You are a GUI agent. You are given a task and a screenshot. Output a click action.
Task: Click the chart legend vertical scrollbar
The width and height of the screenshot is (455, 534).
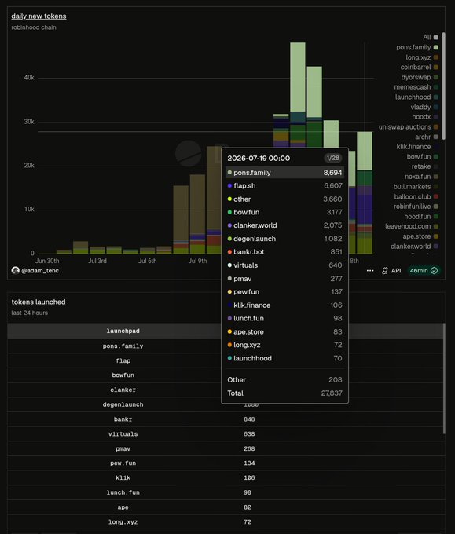[443, 86]
